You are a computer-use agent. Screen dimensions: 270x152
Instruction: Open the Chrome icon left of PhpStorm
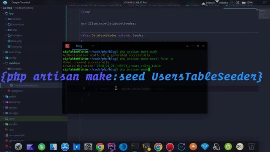[x=100, y=147]
